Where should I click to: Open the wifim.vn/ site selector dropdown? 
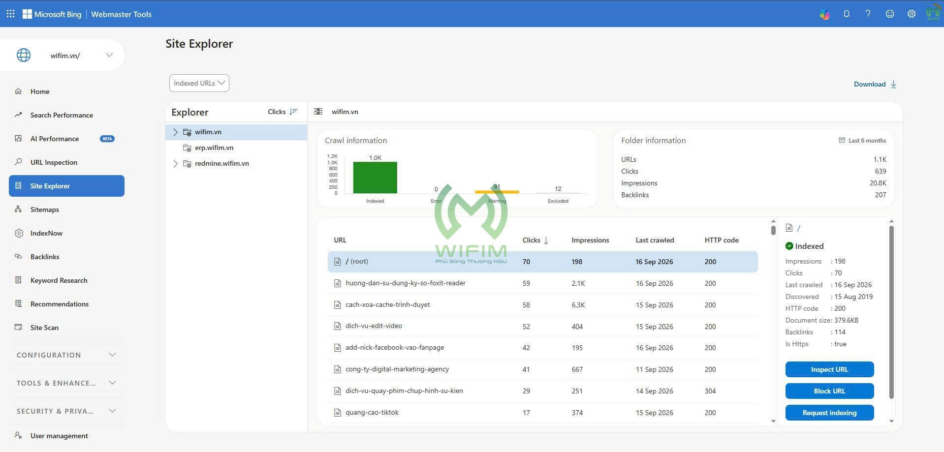pyautogui.click(x=63, y=55)
